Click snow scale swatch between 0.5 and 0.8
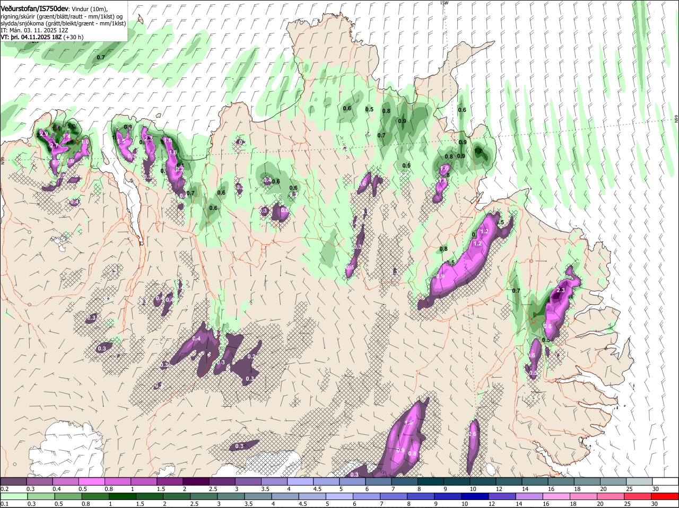679x508 pixels. tap(92, 481)
